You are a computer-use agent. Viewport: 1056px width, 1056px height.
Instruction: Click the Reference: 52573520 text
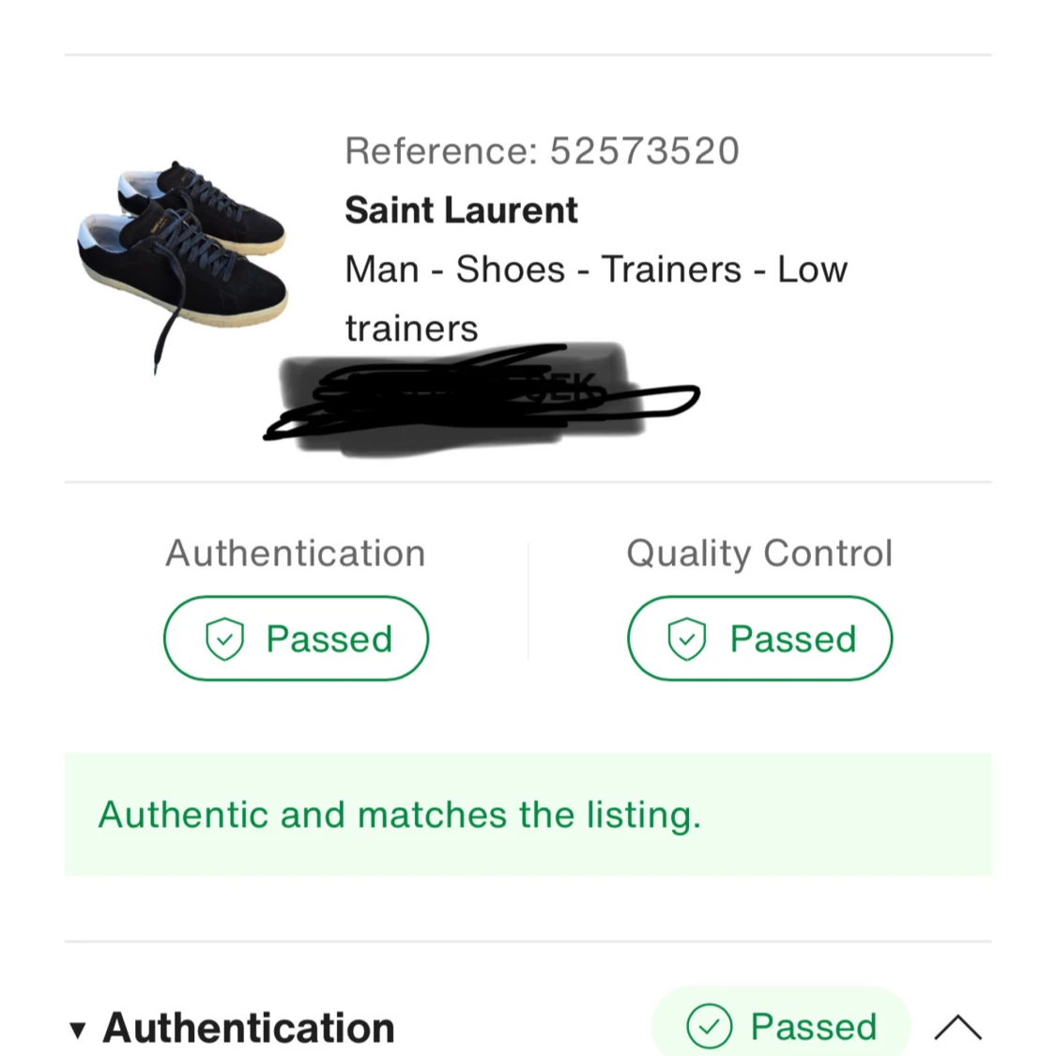[x=543, y=150]
